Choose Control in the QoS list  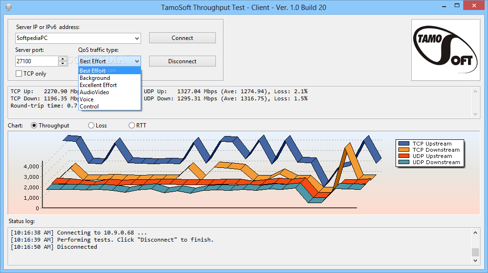pos(110,107)
